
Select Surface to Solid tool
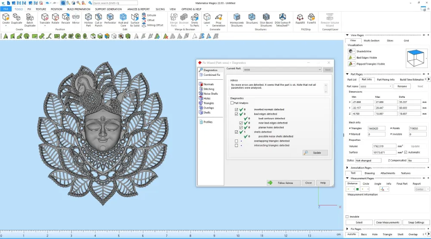pyautogui.click(x=134, y=20)
